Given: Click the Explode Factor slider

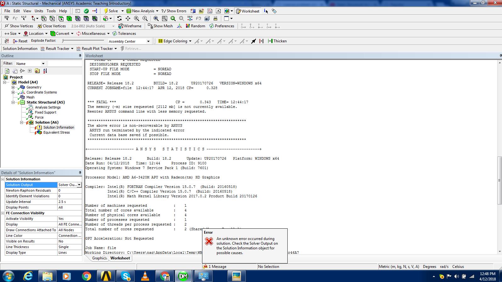Looking at the screenshot, I should [83, 41].
